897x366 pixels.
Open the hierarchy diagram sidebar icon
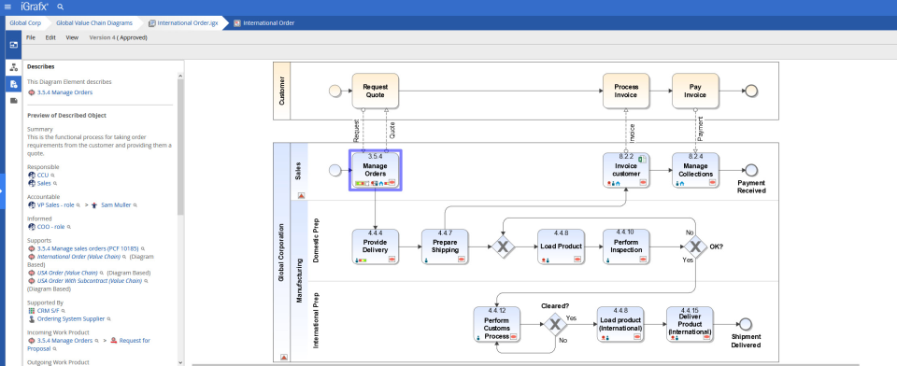tap(14, 67)
